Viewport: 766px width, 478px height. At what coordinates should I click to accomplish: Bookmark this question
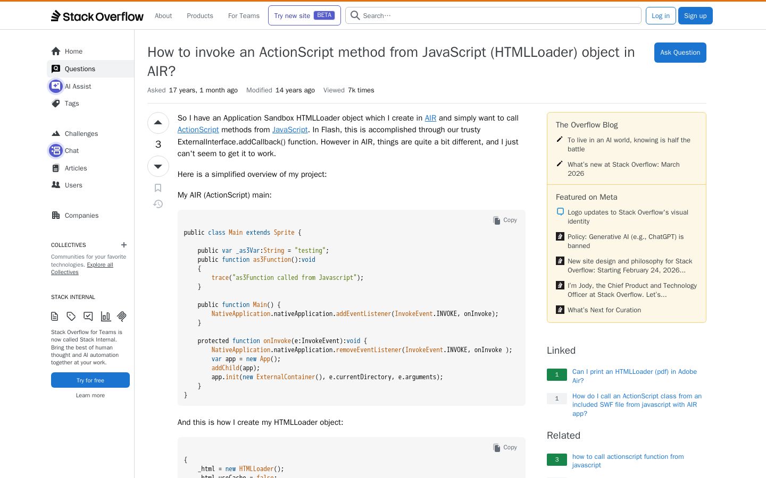tap(158, 188)
